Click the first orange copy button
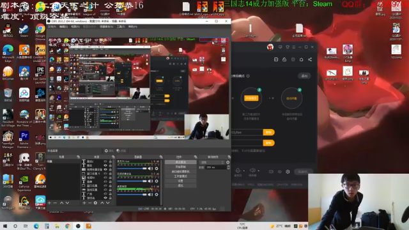This screenshot has width=409, height=230. [x=268, y=132]
